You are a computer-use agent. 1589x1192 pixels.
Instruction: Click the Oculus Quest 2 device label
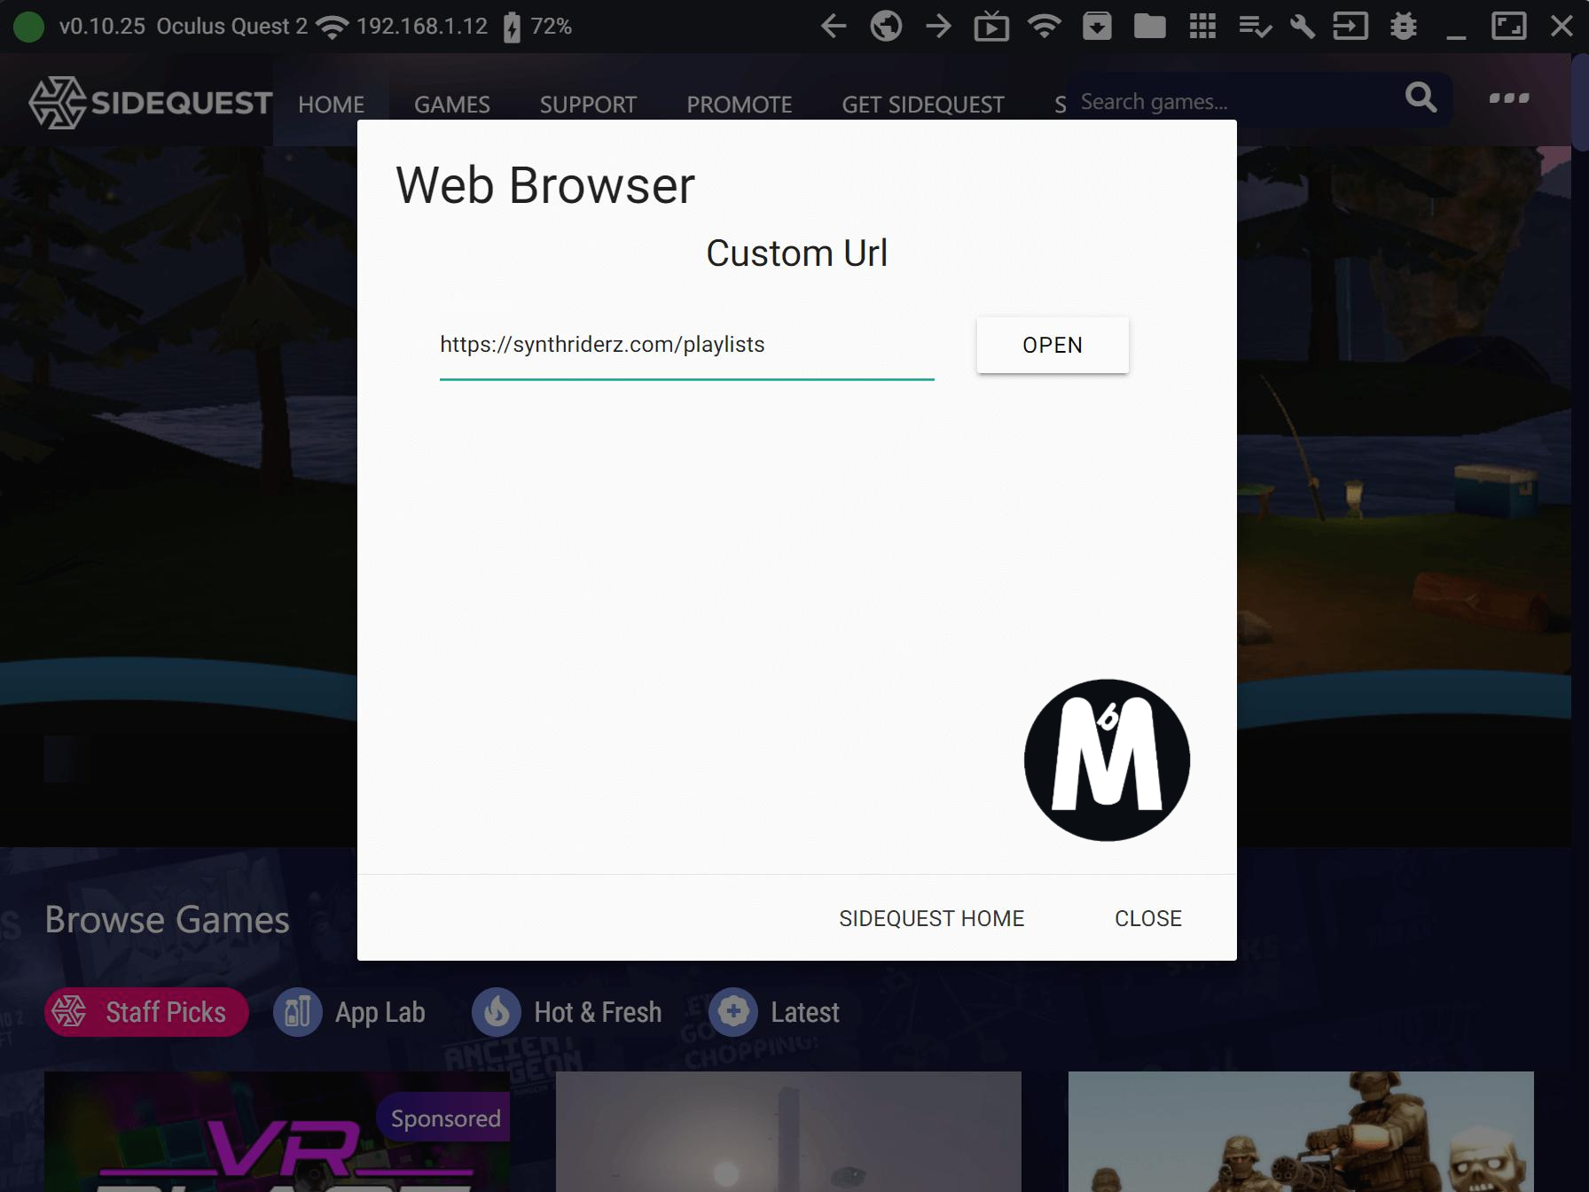coord(232,27)
